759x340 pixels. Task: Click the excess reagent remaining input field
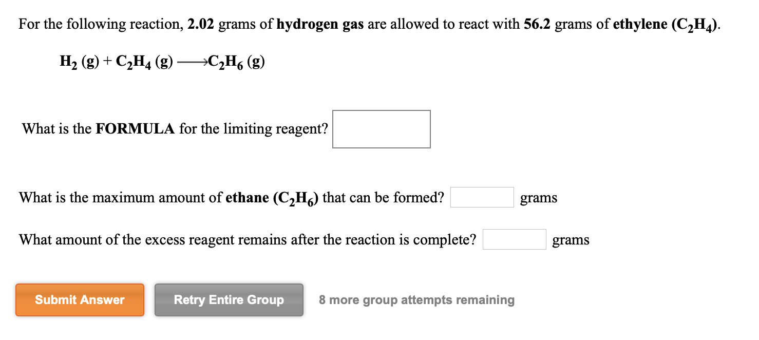514,239
